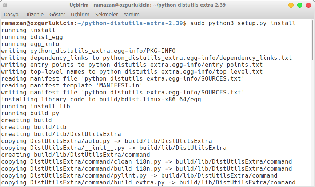Open the Sekmeler menu

(107, 15)
